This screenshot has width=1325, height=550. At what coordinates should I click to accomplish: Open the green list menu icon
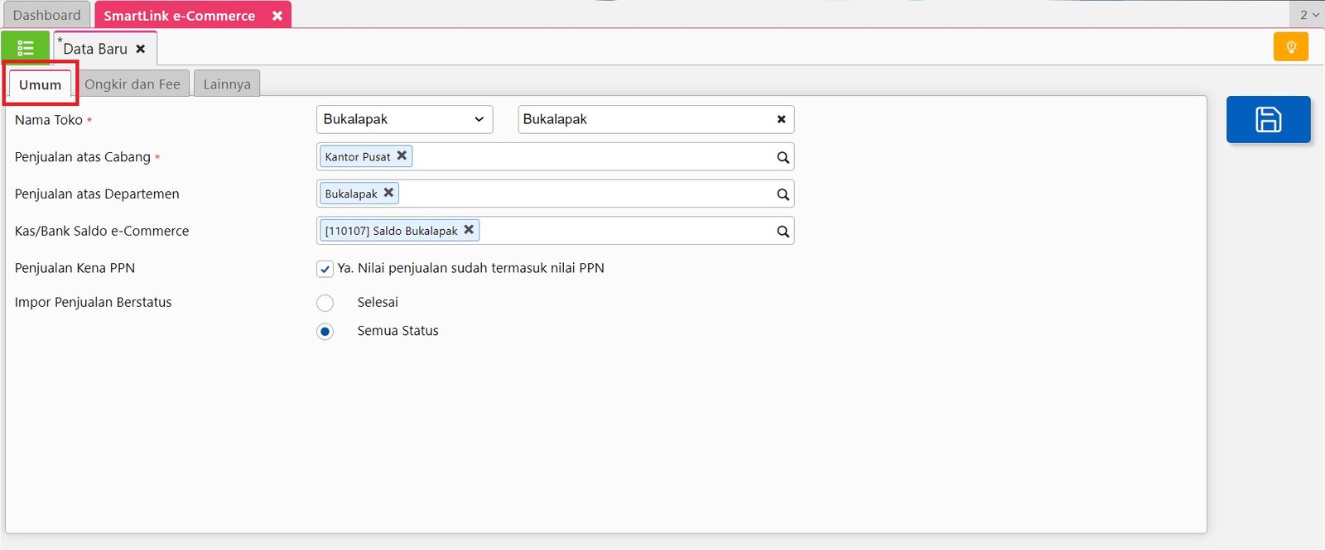click(26, 48)
